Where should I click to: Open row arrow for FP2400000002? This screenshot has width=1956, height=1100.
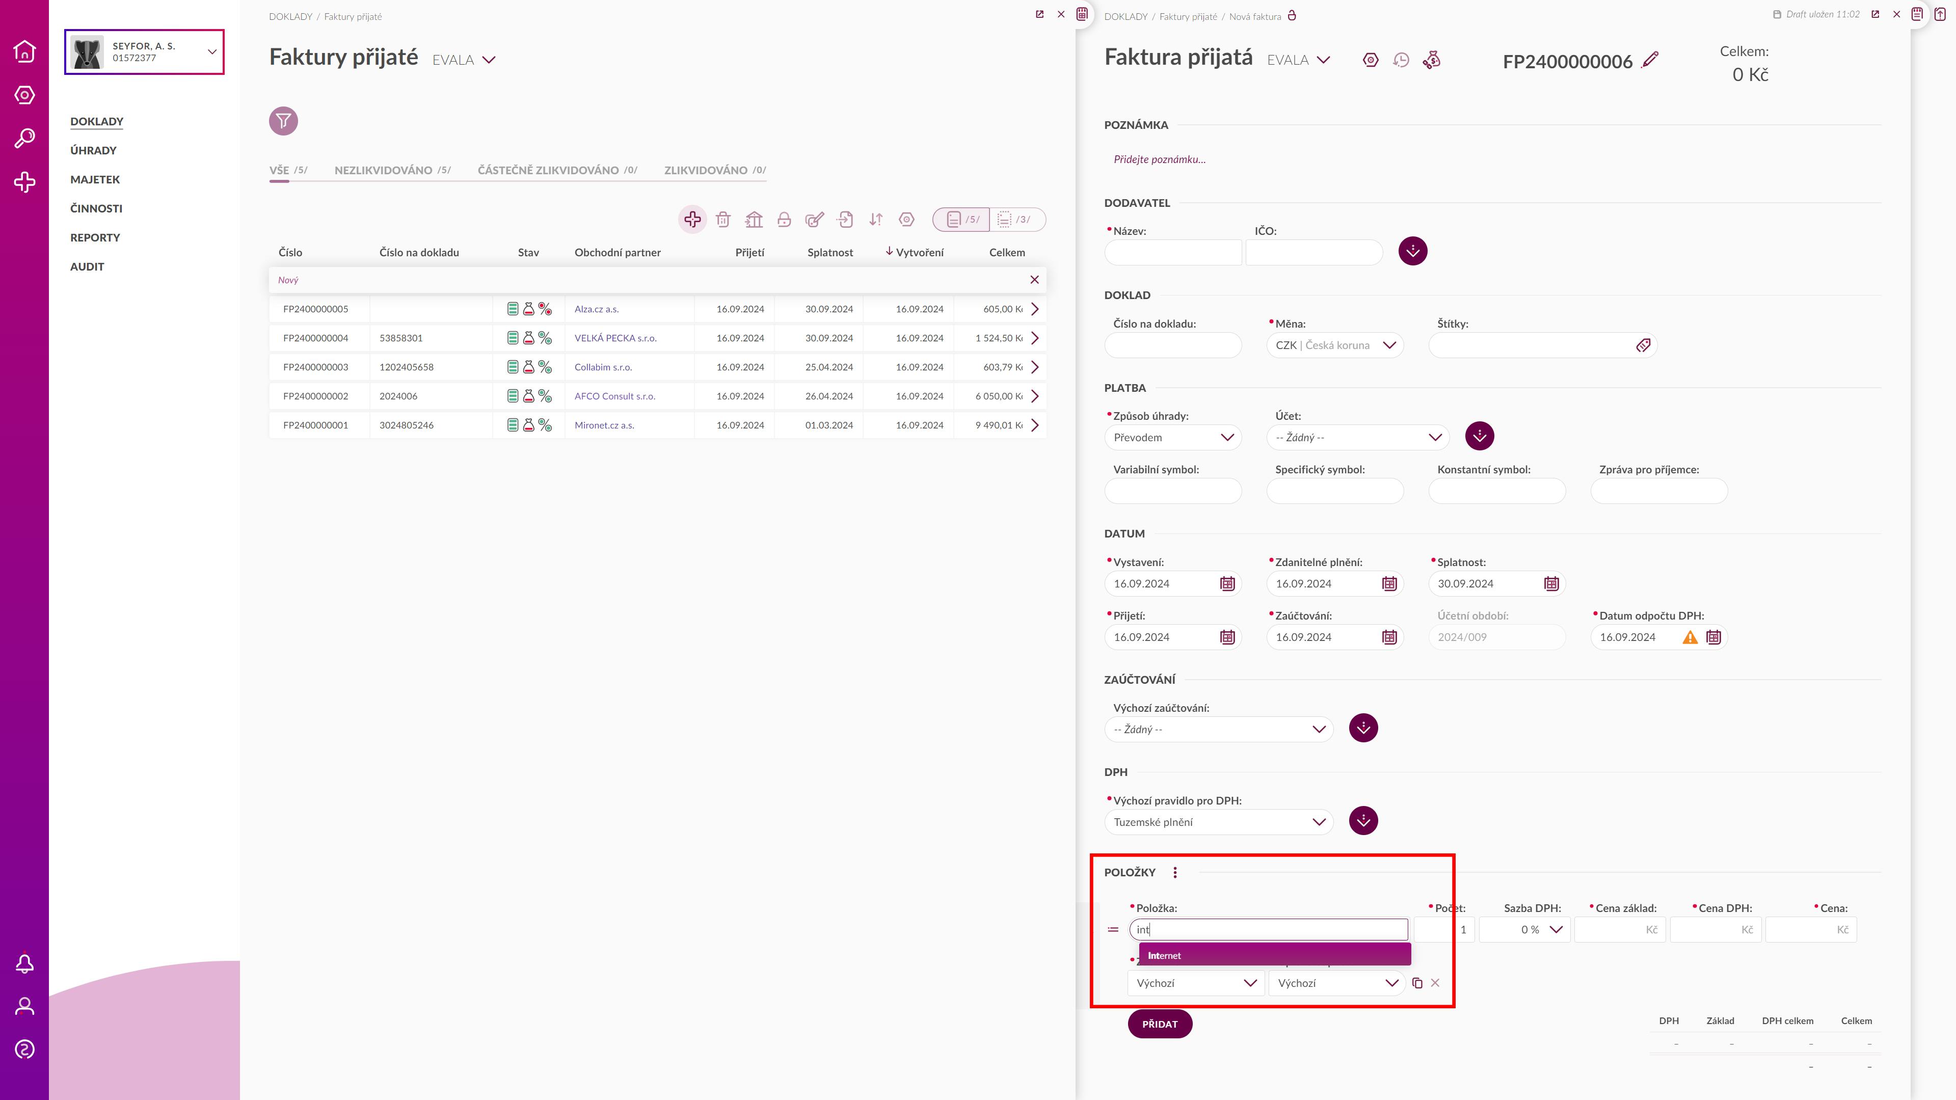point(1034,396)
